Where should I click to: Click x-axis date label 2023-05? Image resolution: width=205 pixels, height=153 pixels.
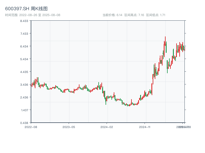tap(69, 127)
